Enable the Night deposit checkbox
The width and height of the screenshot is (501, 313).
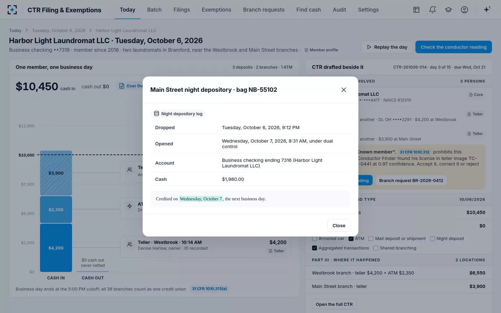click(432, 239)
